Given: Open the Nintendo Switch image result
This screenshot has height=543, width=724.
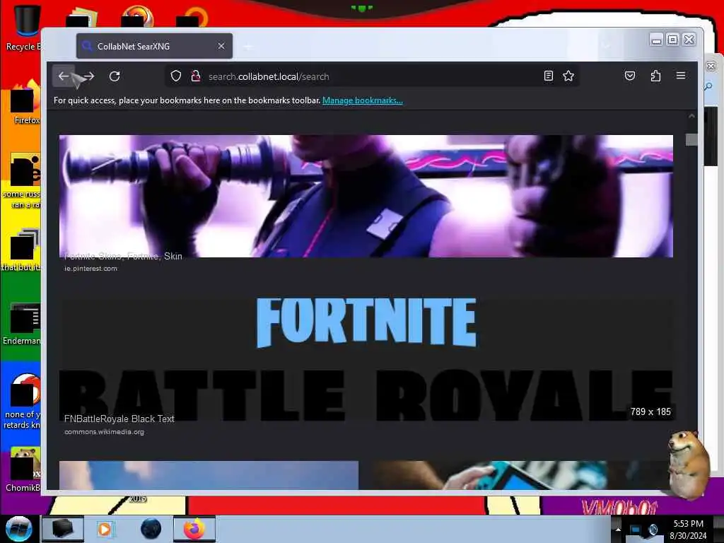Looking at the screenshot, I should (x=521, y=475).
